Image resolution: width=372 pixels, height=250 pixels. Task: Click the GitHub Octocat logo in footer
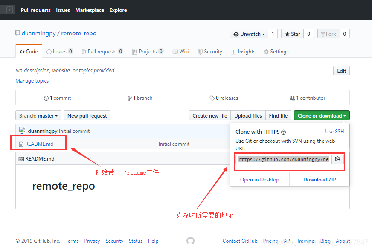tap(190, 241)
